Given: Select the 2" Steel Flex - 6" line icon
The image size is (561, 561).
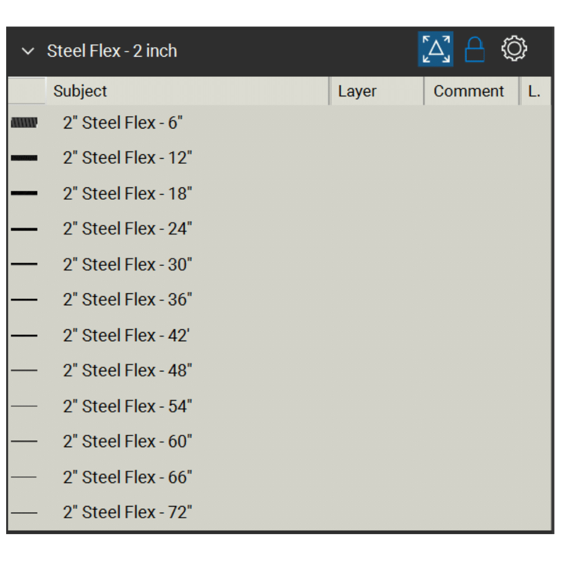Looking at the screenshot, I should (x=24, y=123).
